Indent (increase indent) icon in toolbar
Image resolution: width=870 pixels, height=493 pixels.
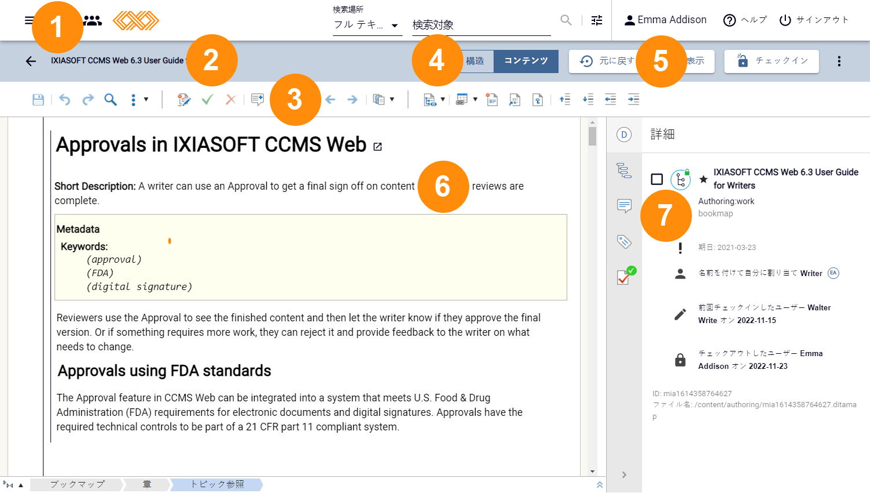(633, 100)
